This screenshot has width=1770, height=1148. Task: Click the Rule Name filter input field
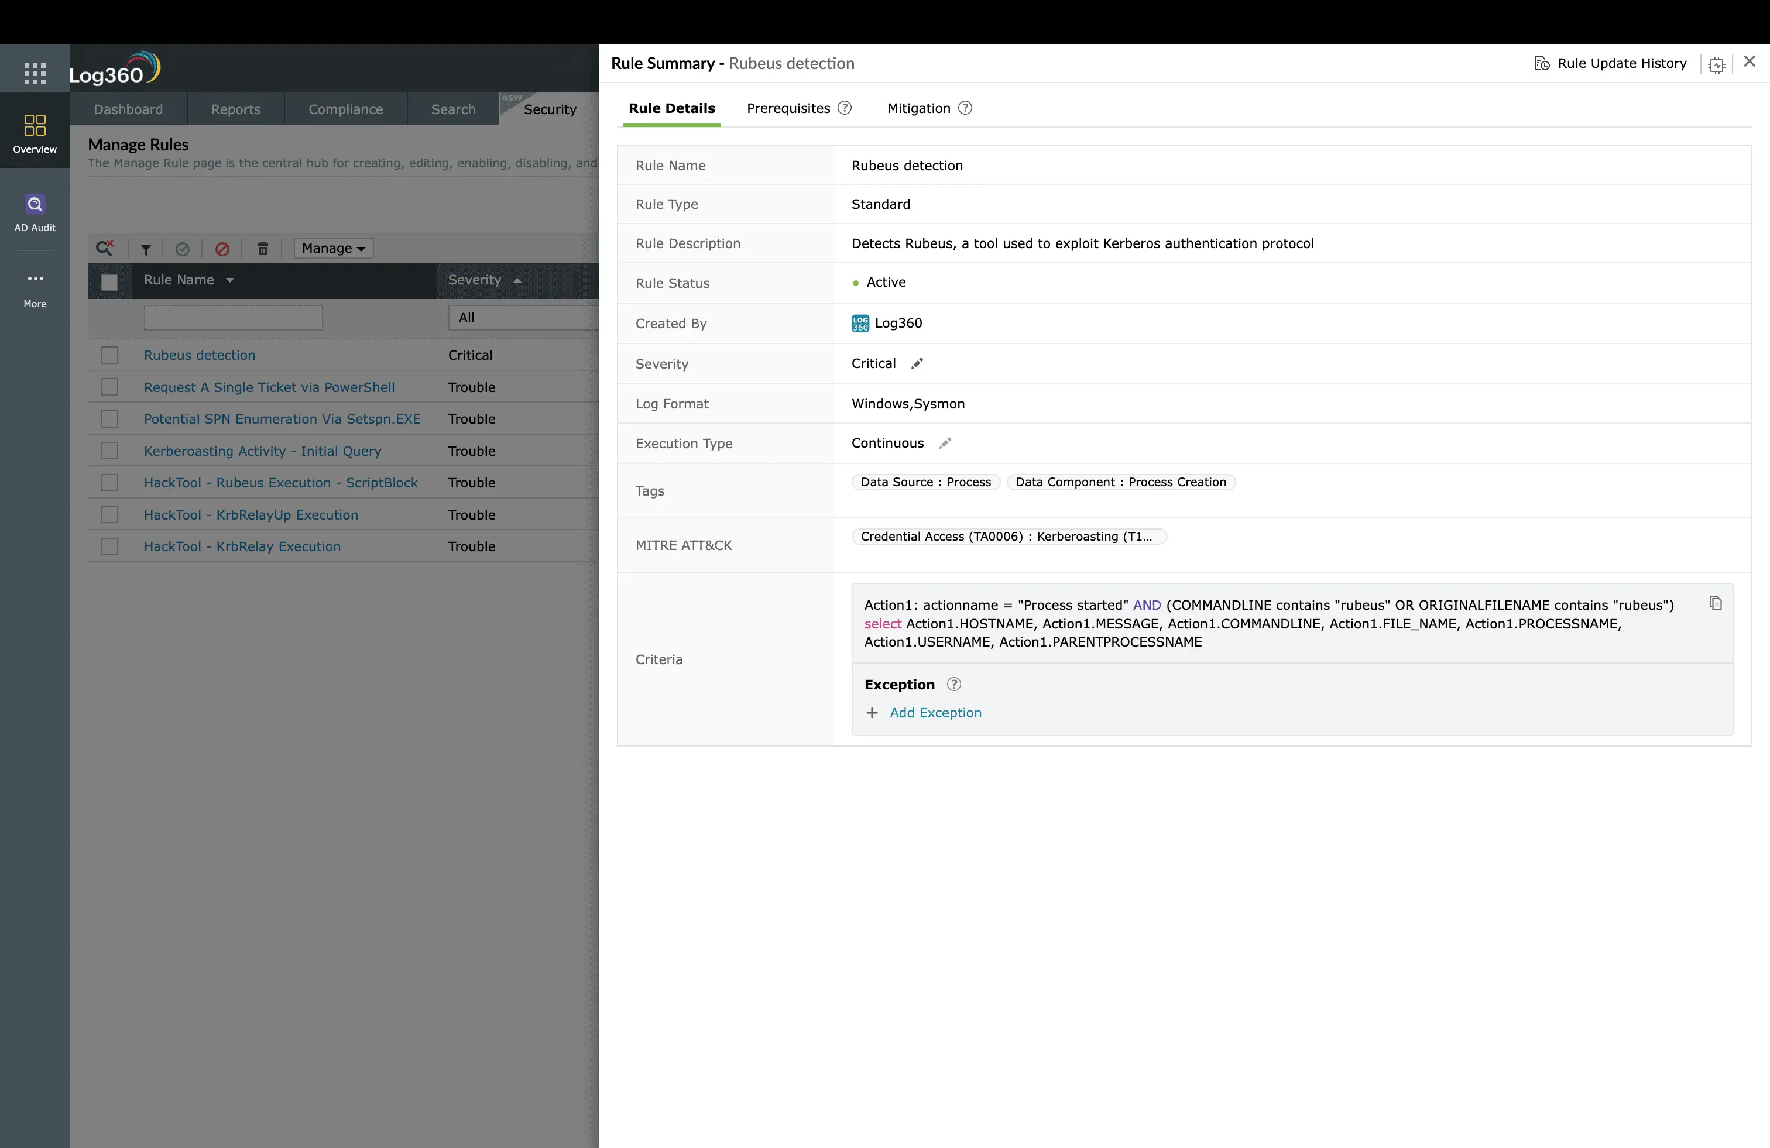point(233,318)
